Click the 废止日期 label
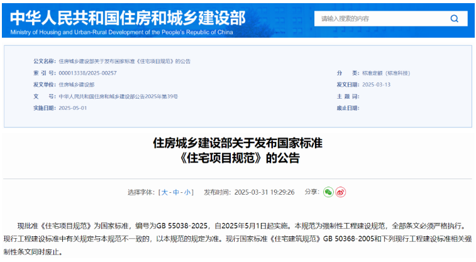 coord(348,108)
